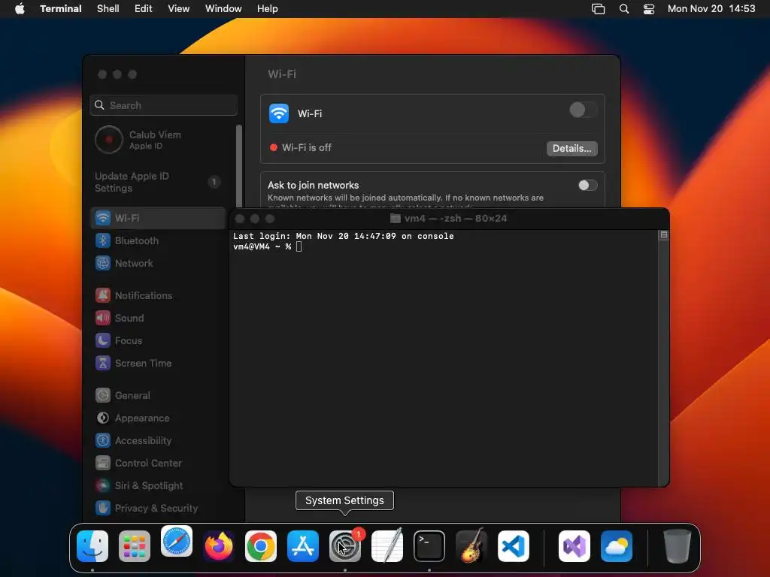Select Accessibility in Settings sidebar

pyautogui.click(x=158, y=440)
